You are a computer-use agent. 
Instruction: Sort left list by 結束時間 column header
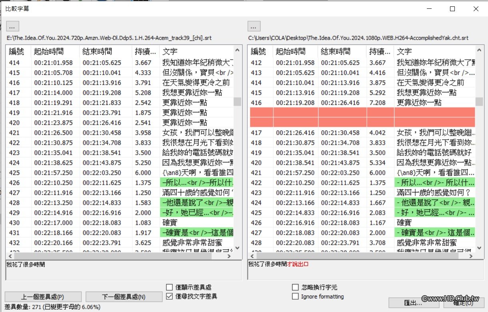pyautogui.click(x=106, y=52)
